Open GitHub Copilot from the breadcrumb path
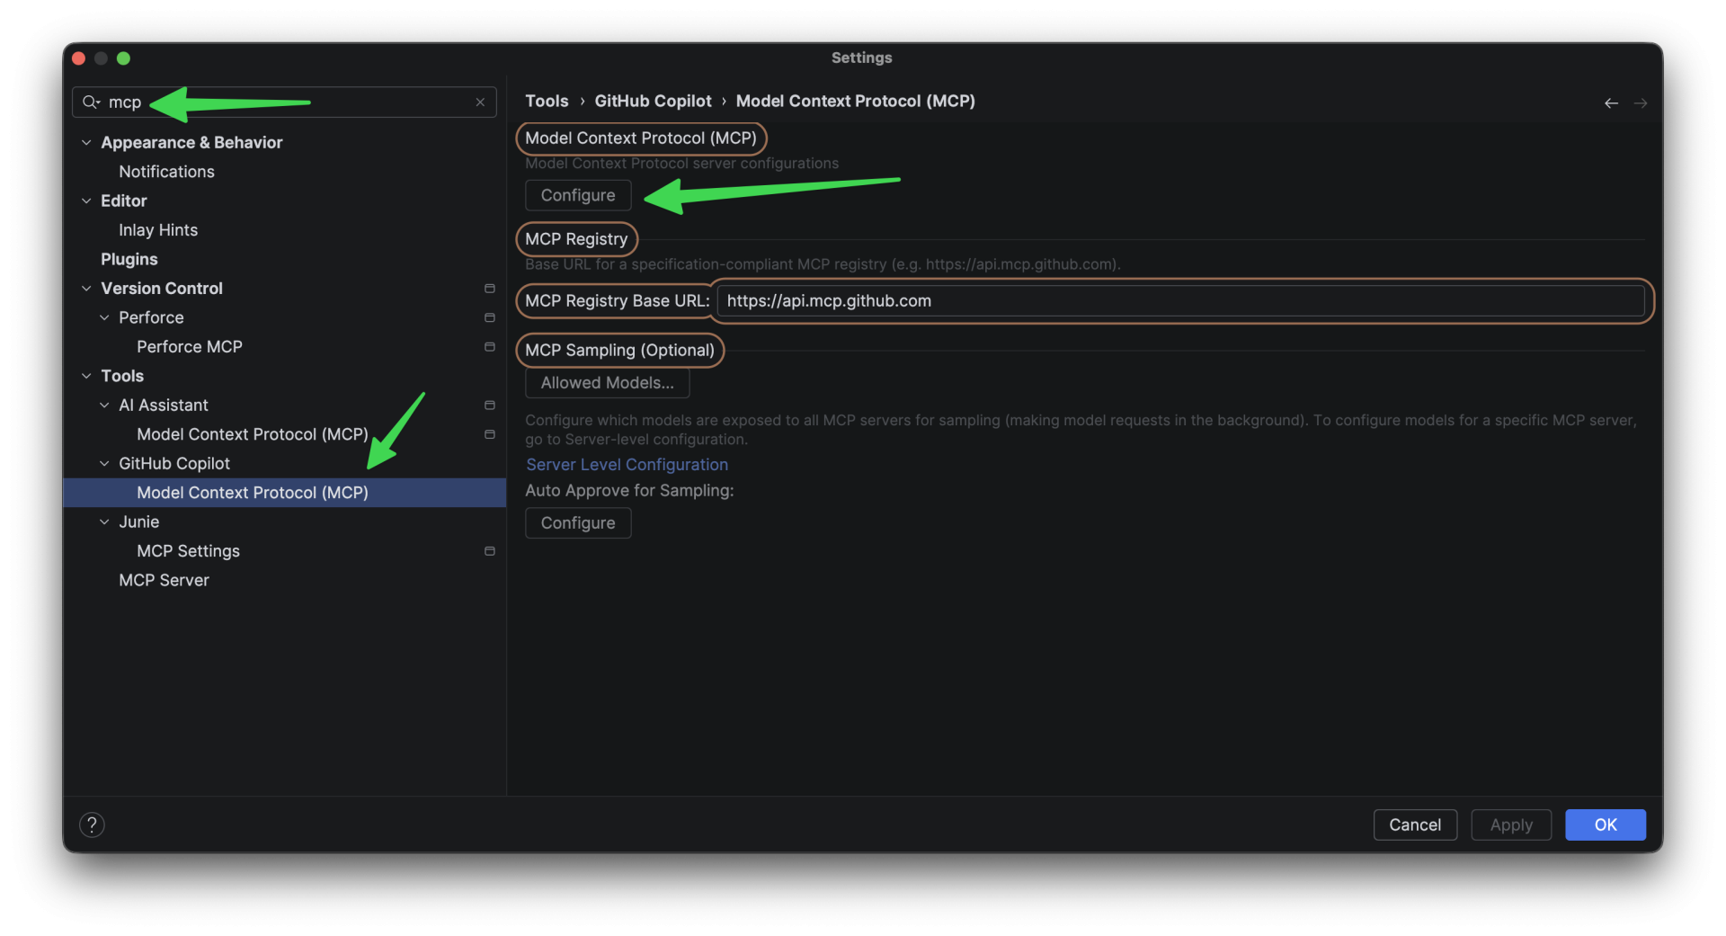The image size is (1726, 936). [x=653, y=101]
